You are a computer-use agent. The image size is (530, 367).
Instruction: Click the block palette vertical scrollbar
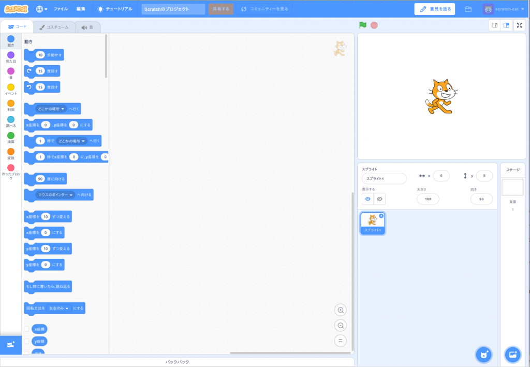pyautogui.click(x=107, y=56)
